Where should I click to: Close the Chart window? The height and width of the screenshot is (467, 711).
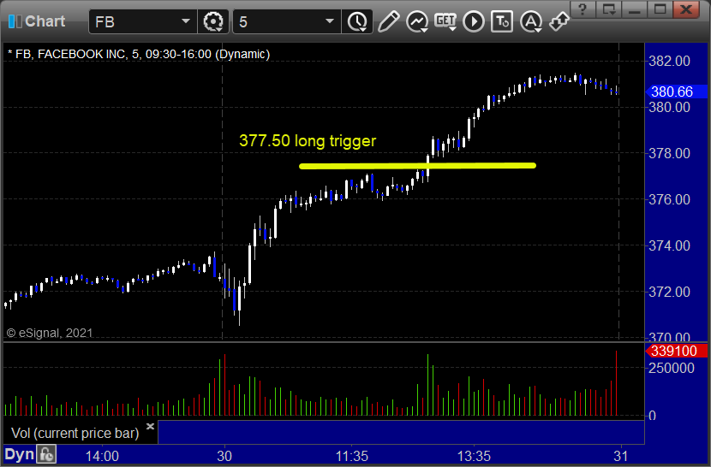tap(686, 9)
